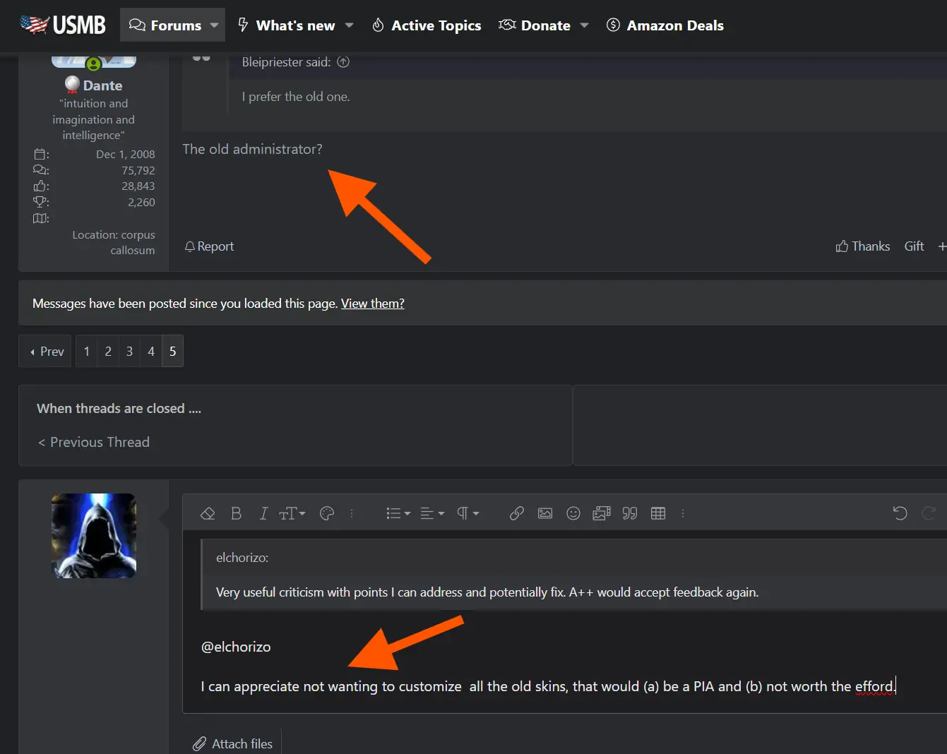Image resolution: width=947 pixels, height=754 pixels.
Task: Open the font size dropdown
Action: (292, 513)
